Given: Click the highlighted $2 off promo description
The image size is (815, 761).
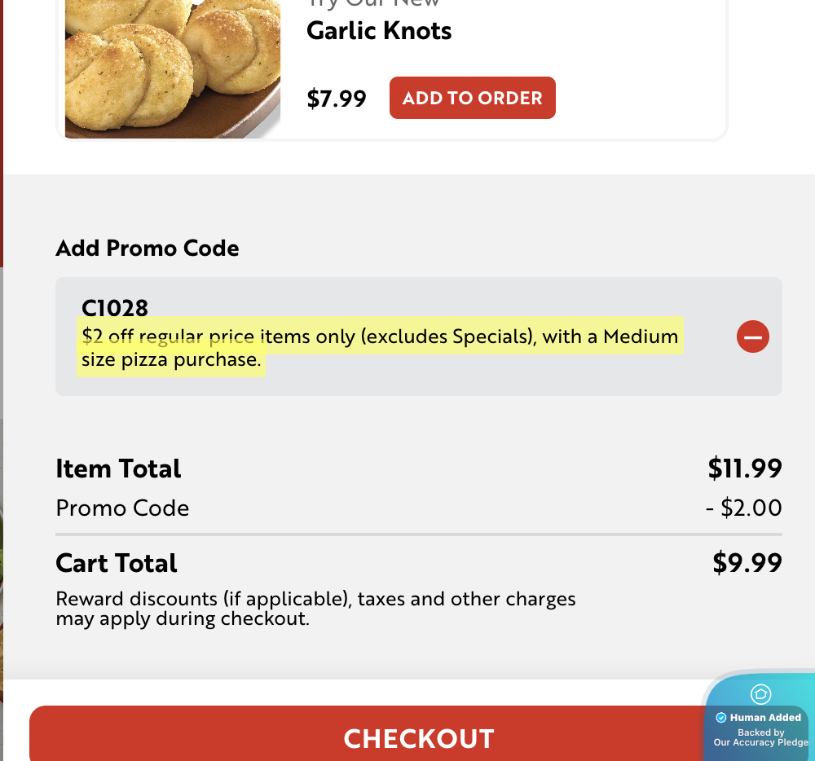Looking at the screenshot, I should (379, 348).
